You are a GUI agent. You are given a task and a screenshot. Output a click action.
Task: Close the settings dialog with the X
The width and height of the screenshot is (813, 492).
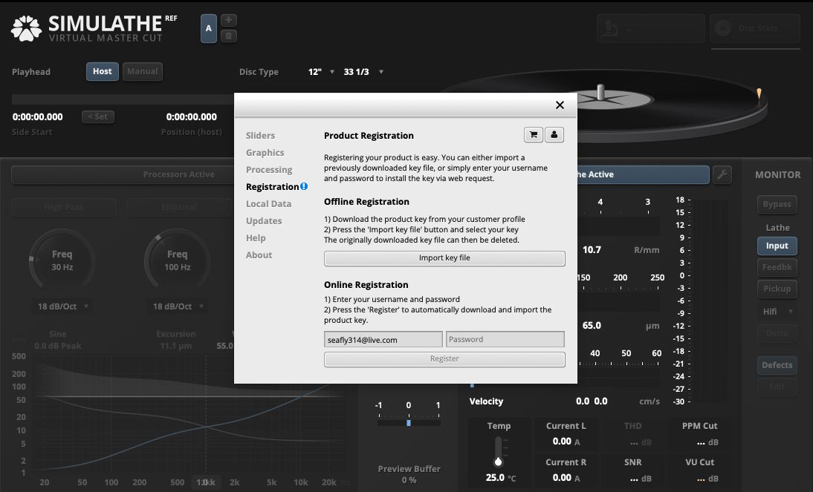click(560, 105)
